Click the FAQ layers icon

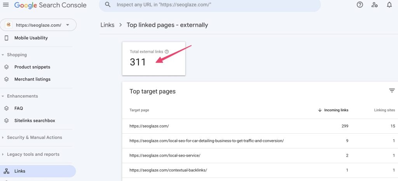point(7,109)
